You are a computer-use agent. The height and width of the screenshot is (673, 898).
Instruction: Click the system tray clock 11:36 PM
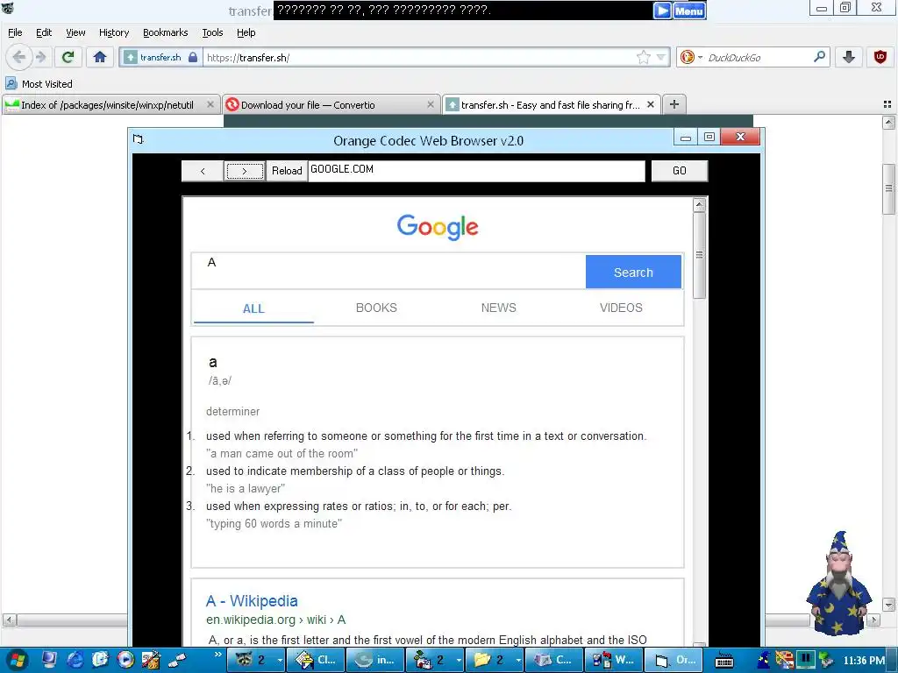tap(864, 661)
